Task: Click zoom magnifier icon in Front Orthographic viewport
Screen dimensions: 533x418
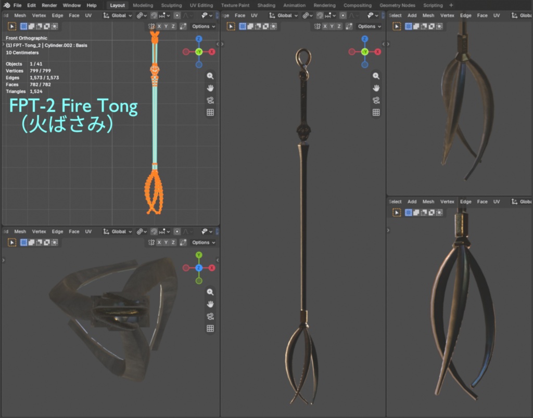Action: click(x=210, y=76)
